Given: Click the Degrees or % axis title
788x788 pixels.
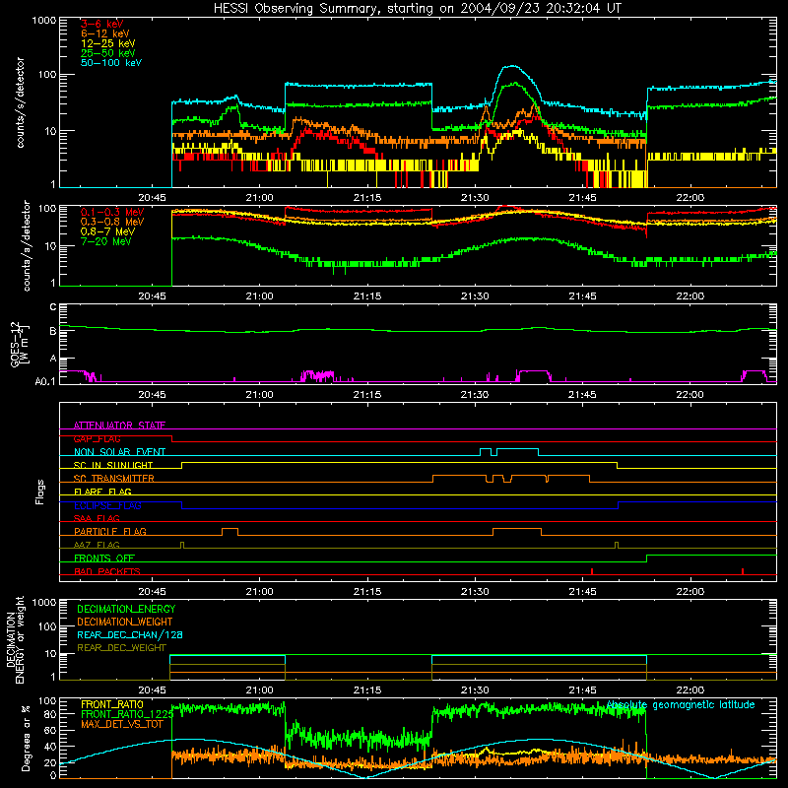Looking at the screenshot, I should click(x=26, y=738).
